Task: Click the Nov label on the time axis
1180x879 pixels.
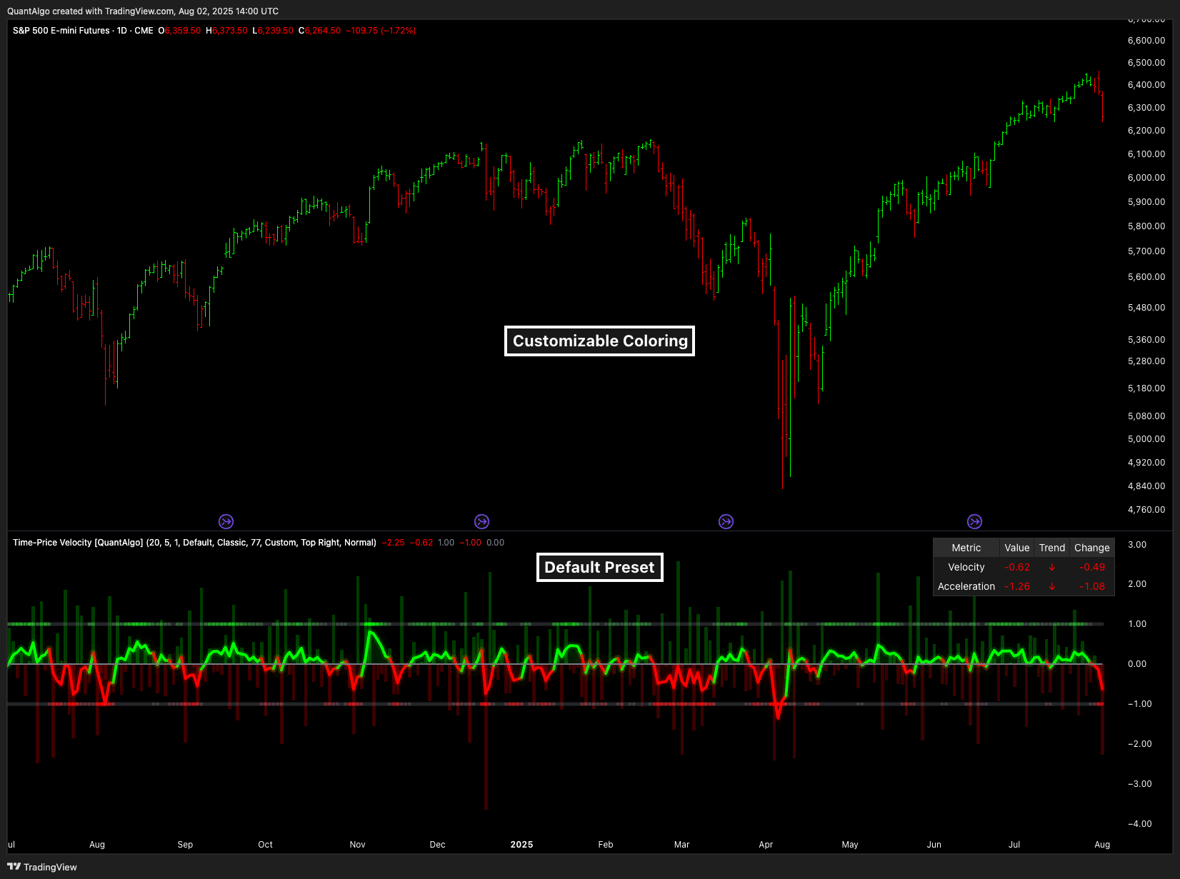Action: click(x=358, y=845)
